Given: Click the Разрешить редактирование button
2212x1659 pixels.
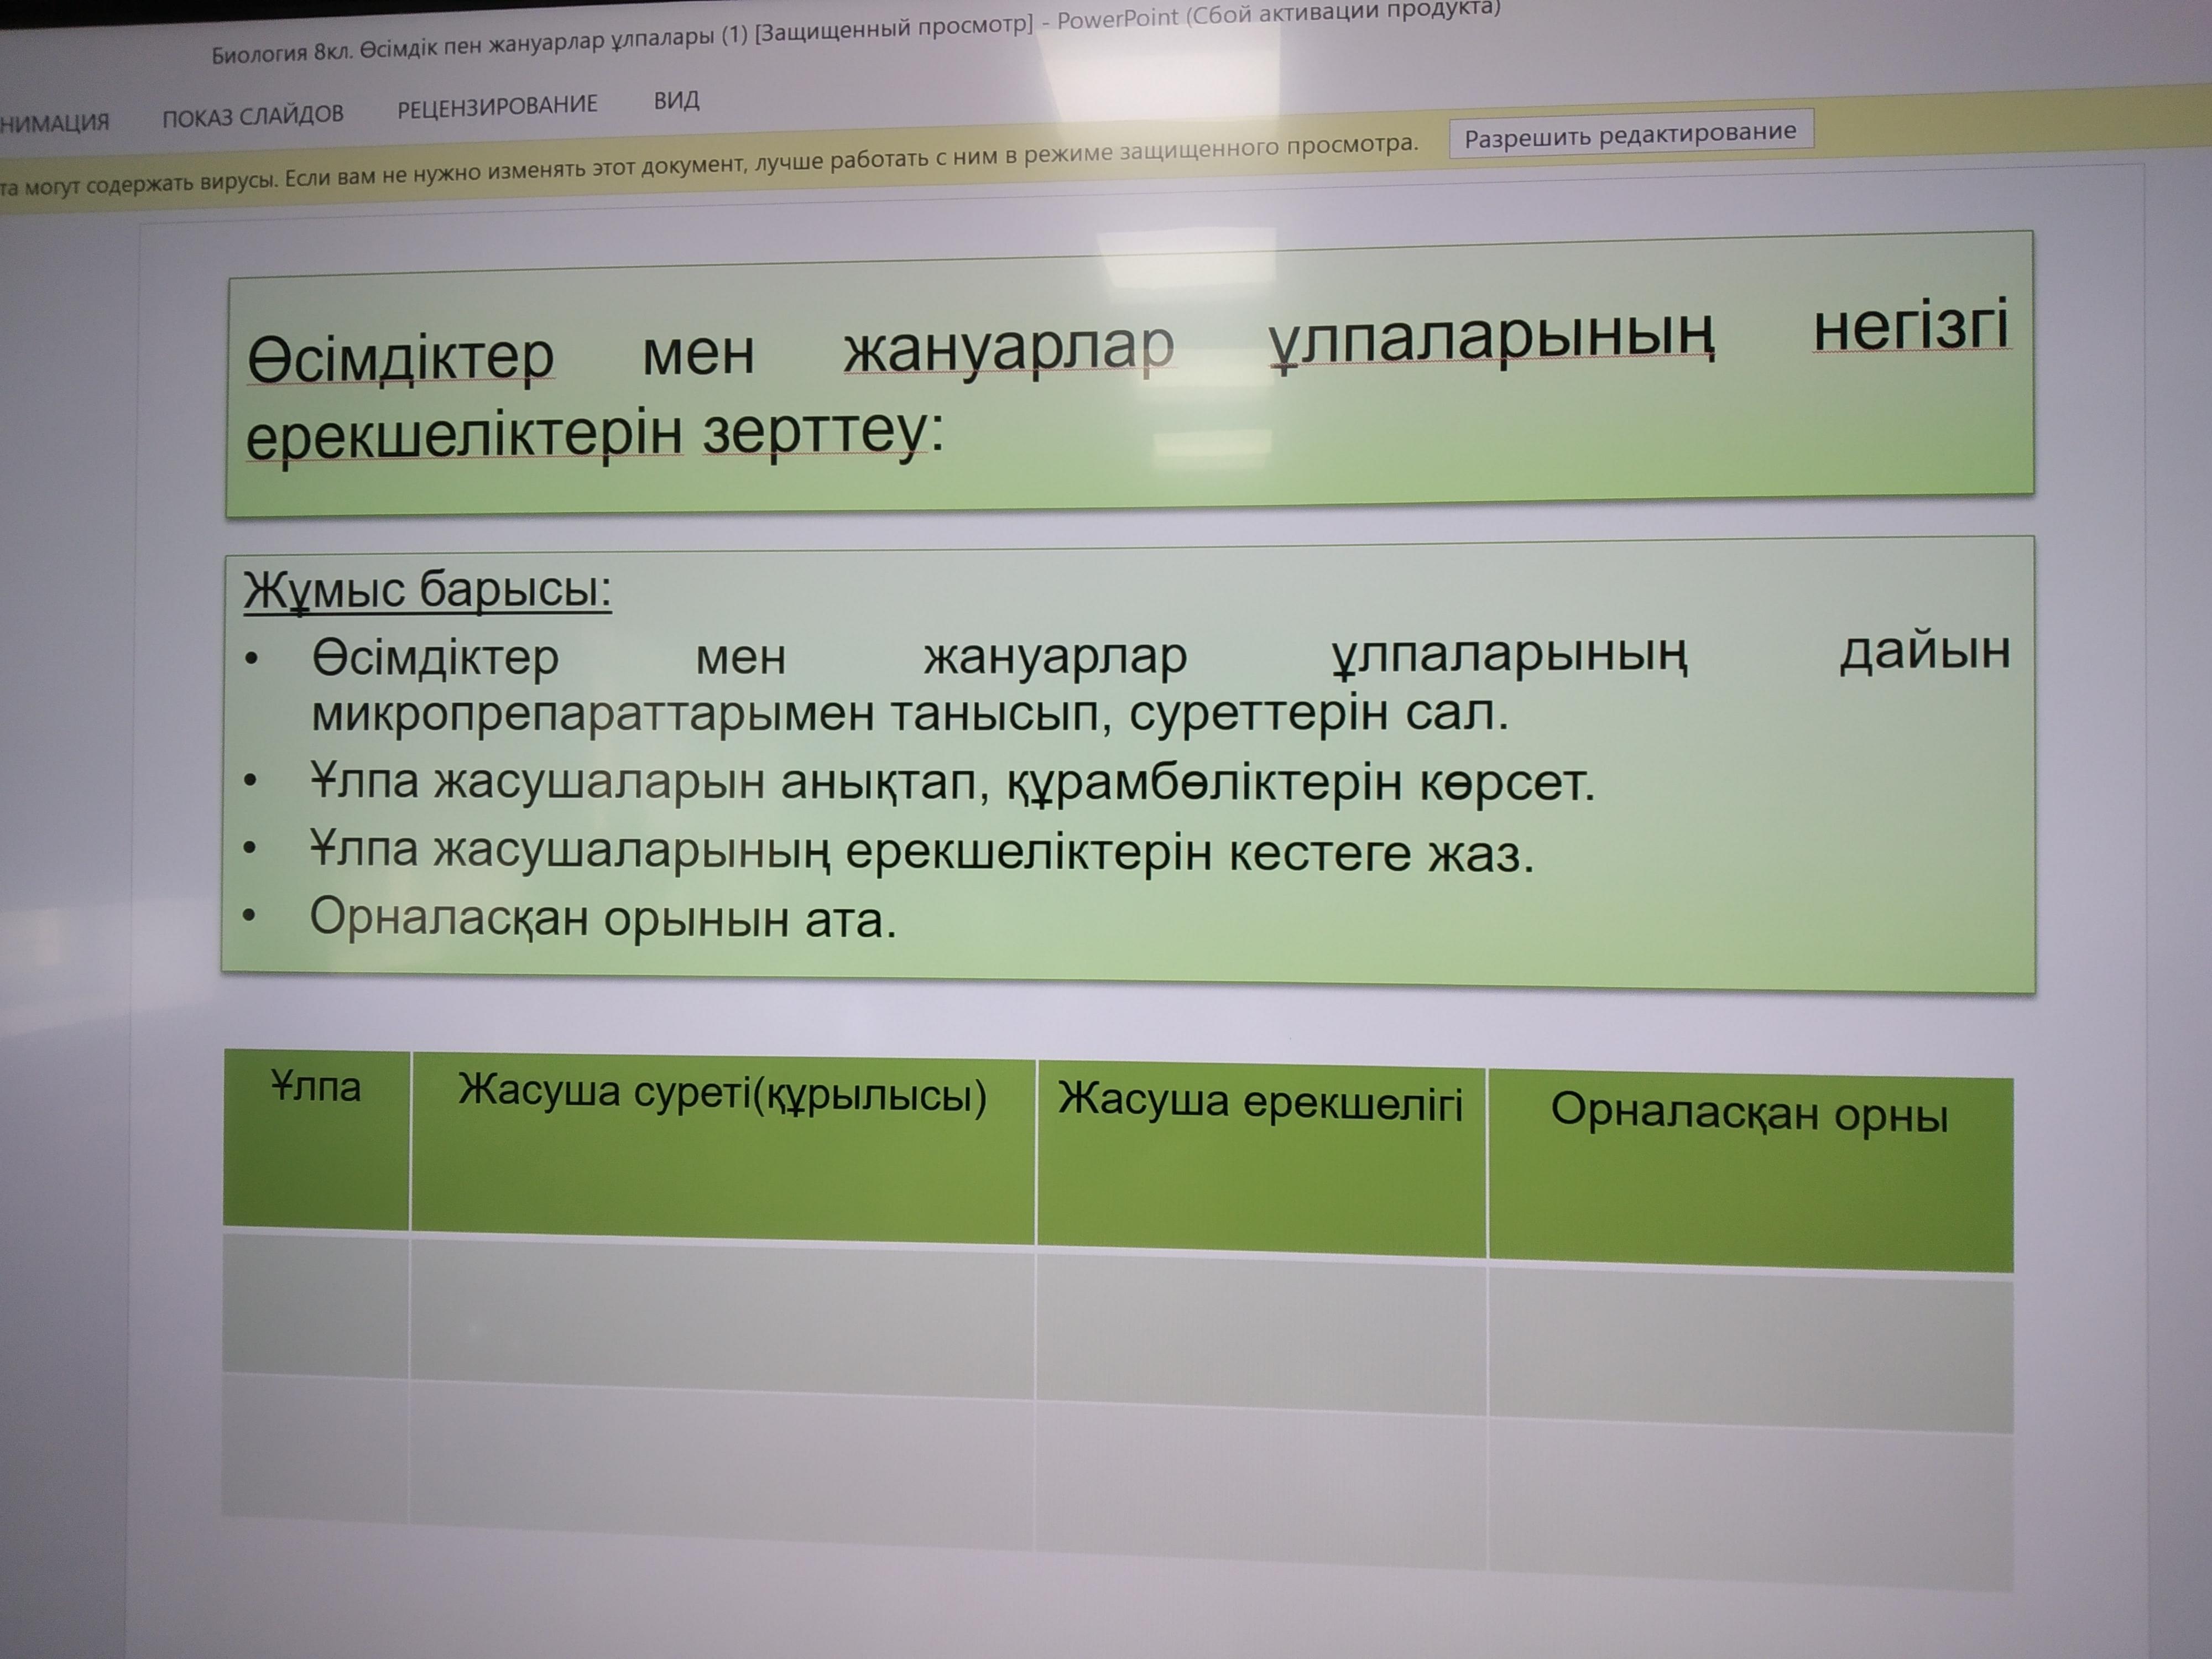Looking at the screenshot, I should (x=1631, y=133).
